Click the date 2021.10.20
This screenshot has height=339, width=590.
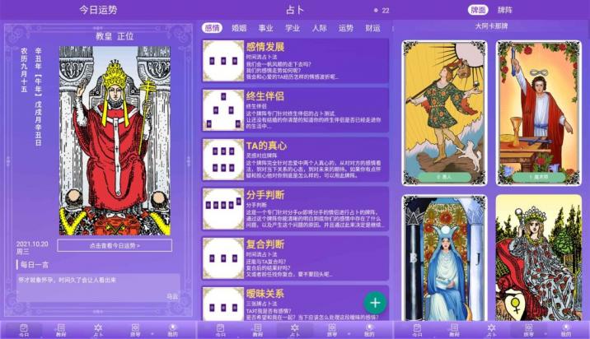tap(32, 244)
